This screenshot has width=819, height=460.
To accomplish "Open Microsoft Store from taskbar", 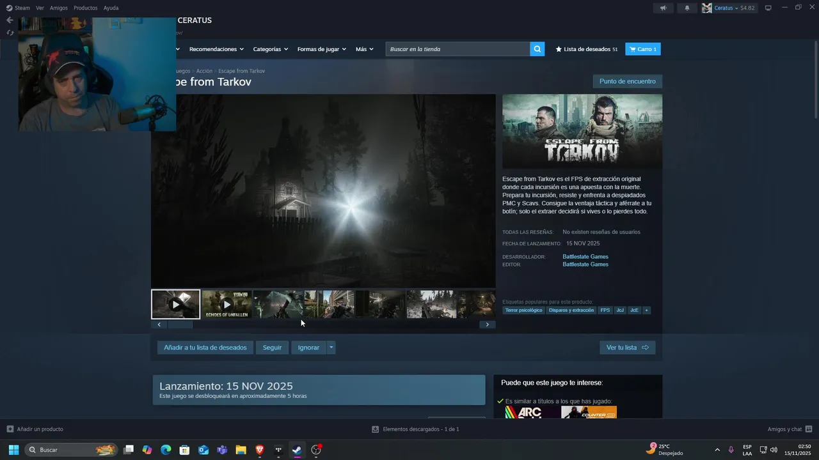I will 184,450.
